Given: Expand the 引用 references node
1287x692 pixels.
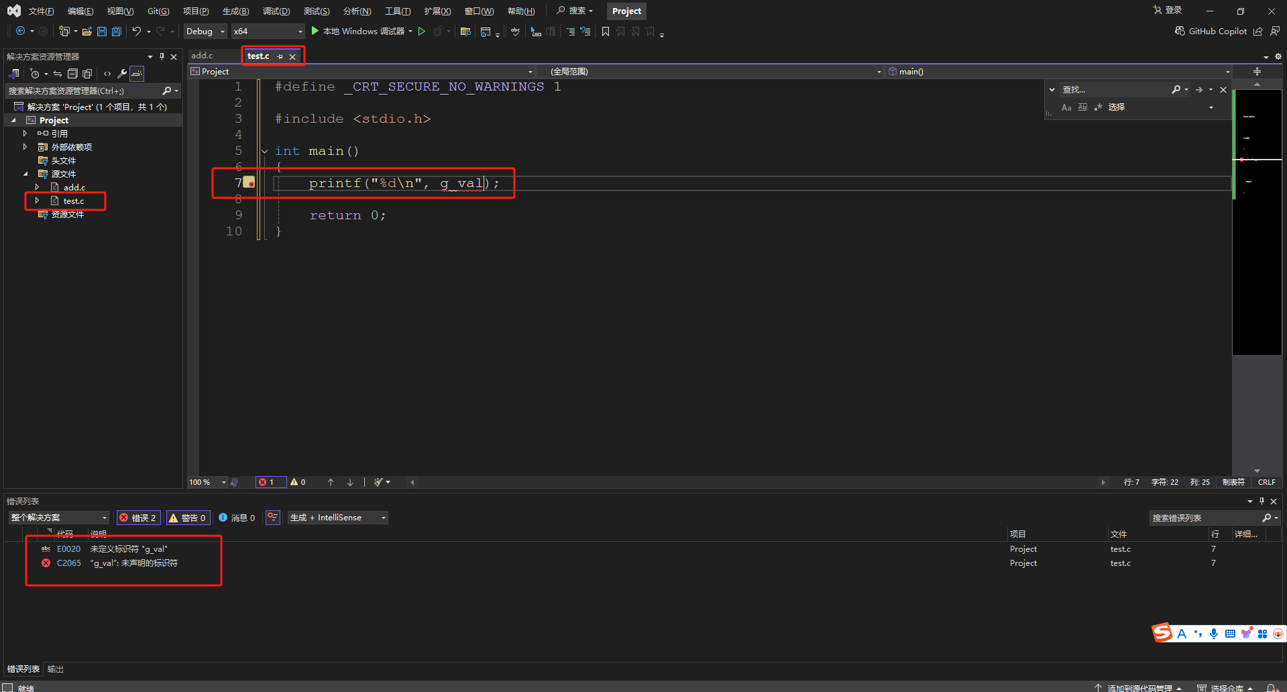Looking at the screenshot, I should (x=25, y=133).
